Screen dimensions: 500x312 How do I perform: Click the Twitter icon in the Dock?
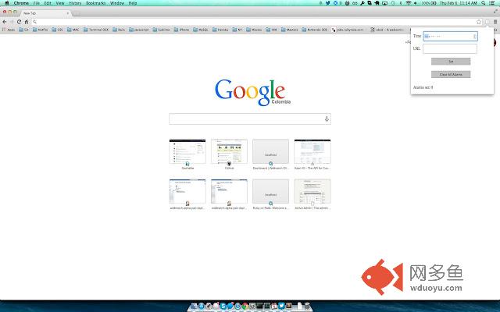281,306
